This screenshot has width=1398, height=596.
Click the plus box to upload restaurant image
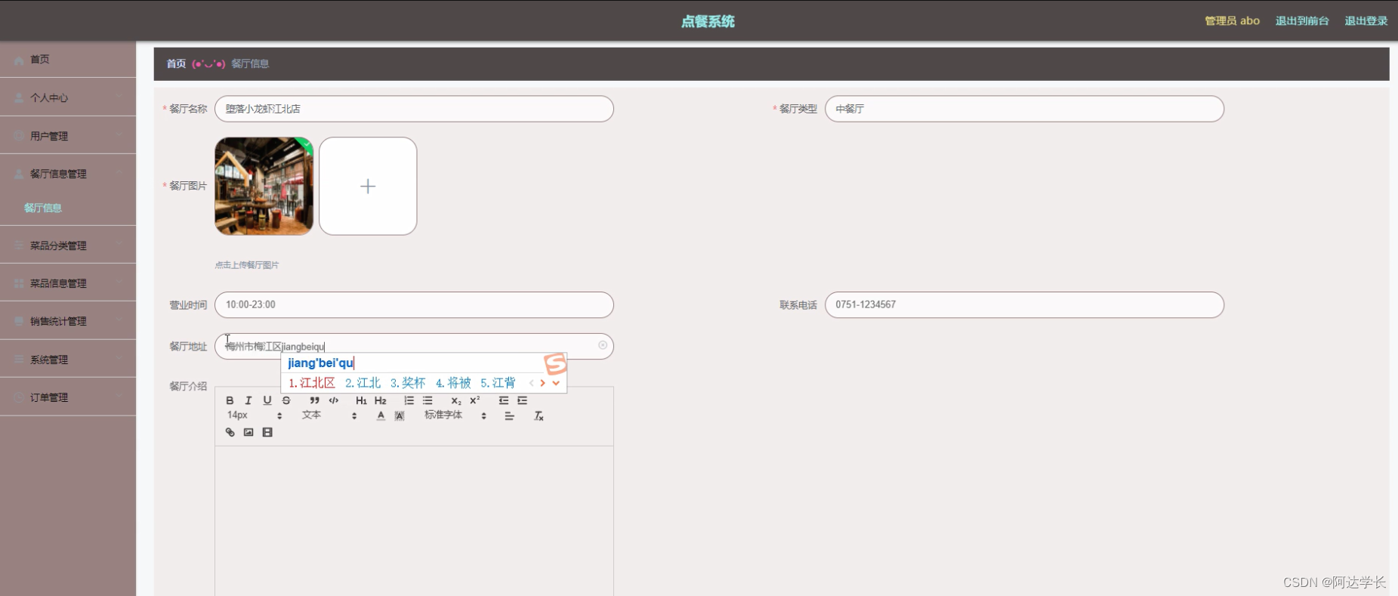[x=368, y=186]
